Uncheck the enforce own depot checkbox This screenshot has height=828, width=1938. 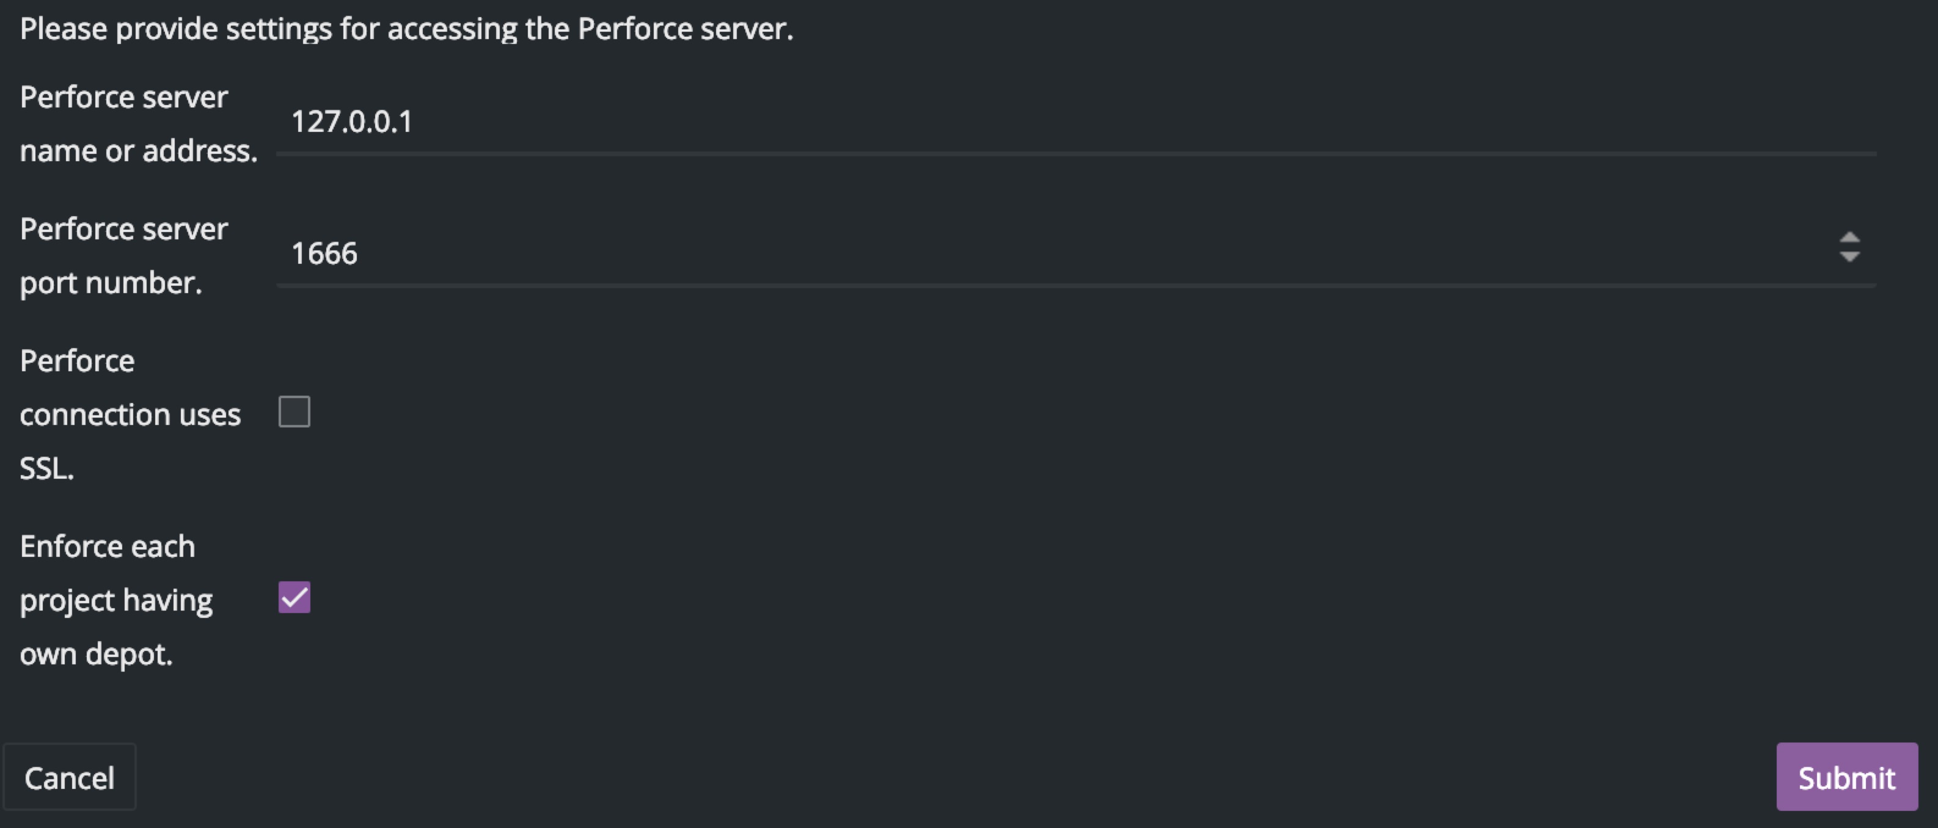pos(294,598)
